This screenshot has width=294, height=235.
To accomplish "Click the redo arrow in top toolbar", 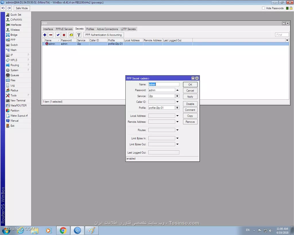I will click(9, 8).
